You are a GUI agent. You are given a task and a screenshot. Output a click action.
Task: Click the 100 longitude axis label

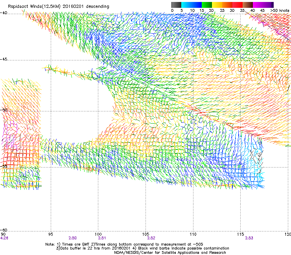pyautogui.click(x=98, y=235)
